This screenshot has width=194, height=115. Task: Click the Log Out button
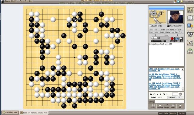182,113
